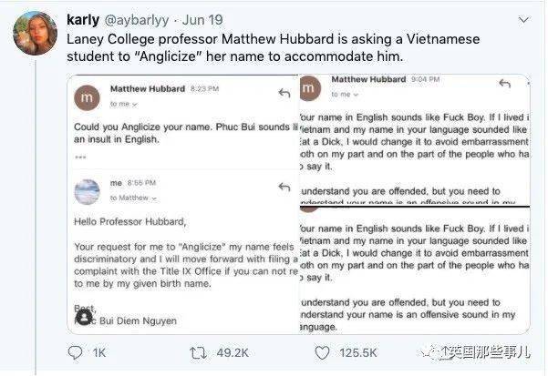
Task: Click the 'me' sender avatar photo
Action: click(x=87, y=190)
